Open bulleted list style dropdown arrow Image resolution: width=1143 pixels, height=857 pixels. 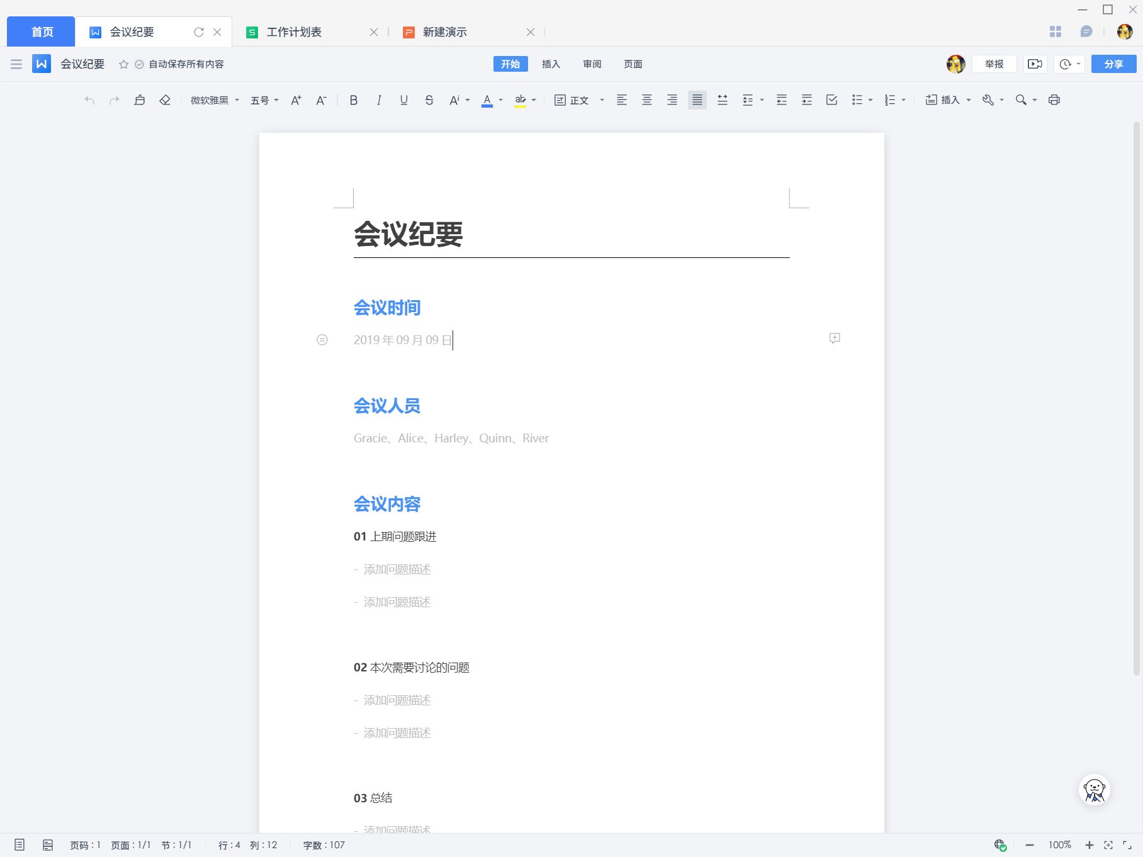point(870,100)
